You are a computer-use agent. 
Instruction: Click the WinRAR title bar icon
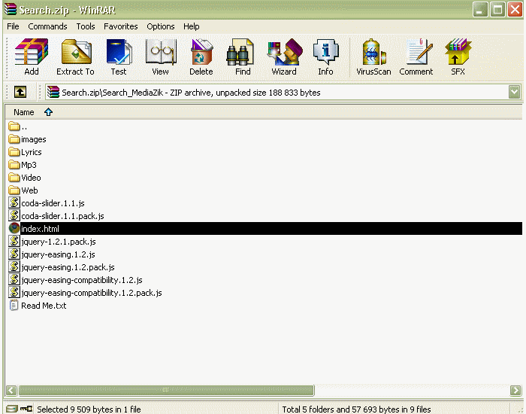(10, 9)
